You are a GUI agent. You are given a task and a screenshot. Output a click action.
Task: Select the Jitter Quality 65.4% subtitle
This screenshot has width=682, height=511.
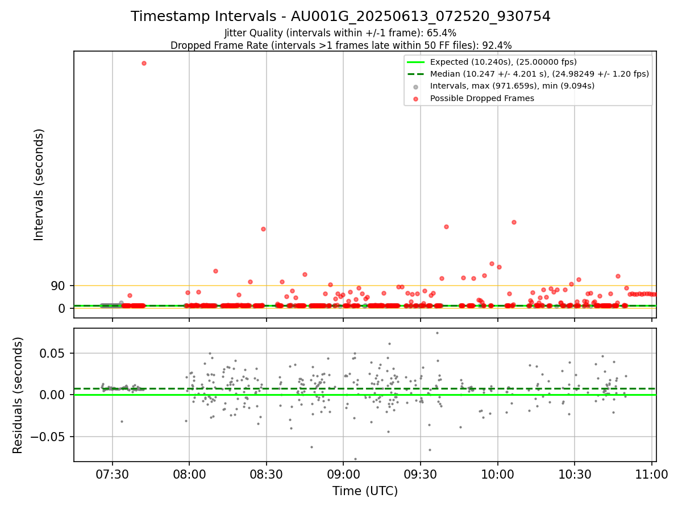[340, 33]
